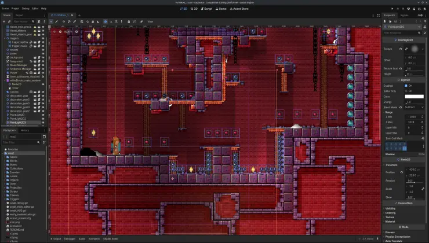Viewport: 429px width, 243px height.
Task: Switch to the Signals tab
Action: (x=404, y=15)
